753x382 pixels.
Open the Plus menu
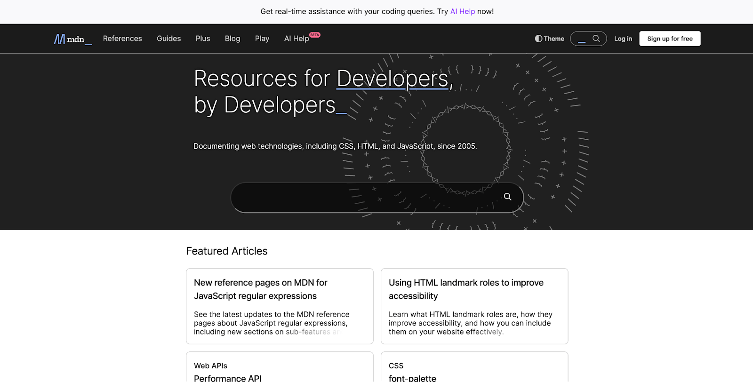click(203, 39)
